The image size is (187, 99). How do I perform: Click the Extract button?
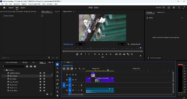[x=120, y=54]
